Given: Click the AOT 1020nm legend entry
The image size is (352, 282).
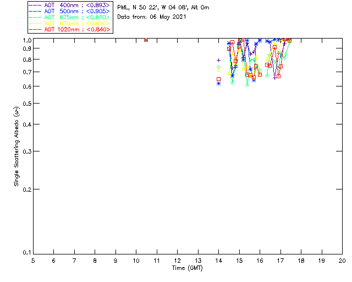Looking at the screenshot, I should click(x=69, y=29).
